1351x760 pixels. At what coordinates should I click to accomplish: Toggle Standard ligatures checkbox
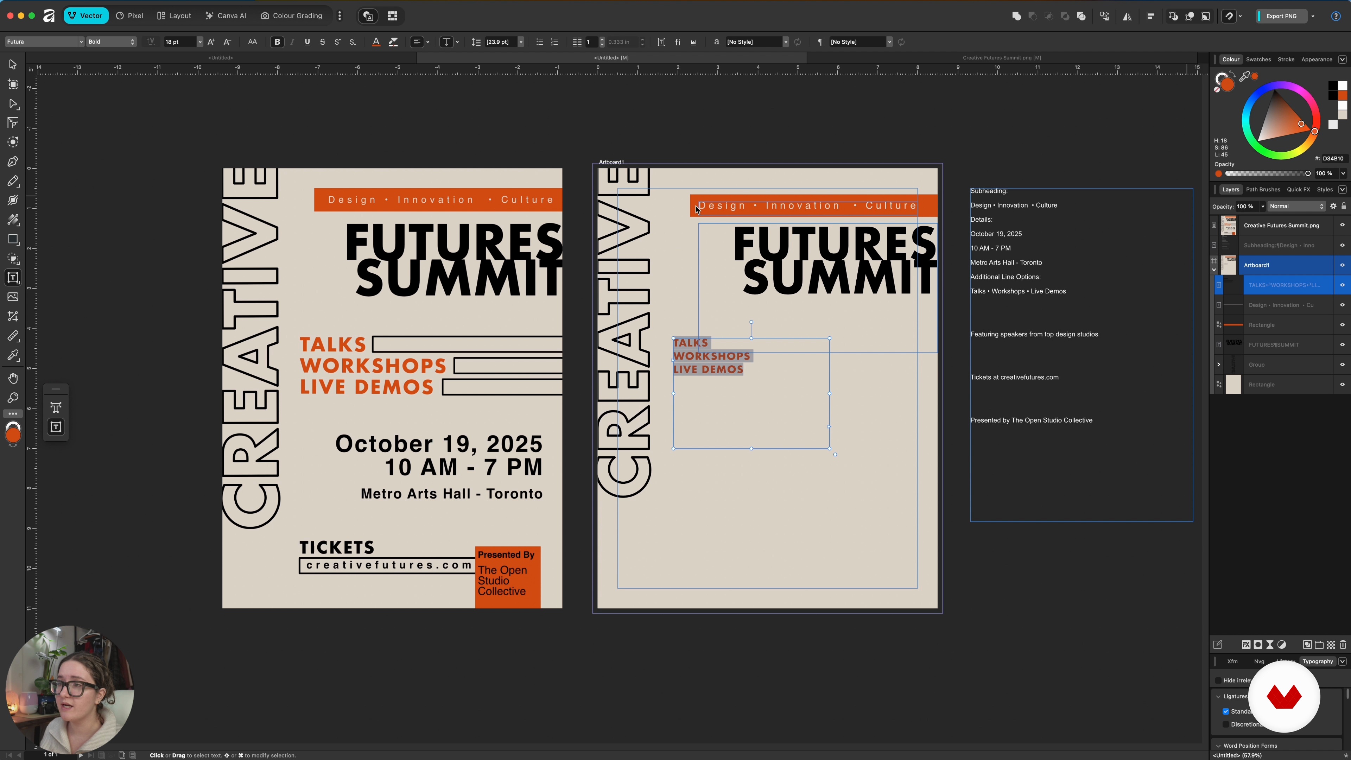pos(1226,712)
